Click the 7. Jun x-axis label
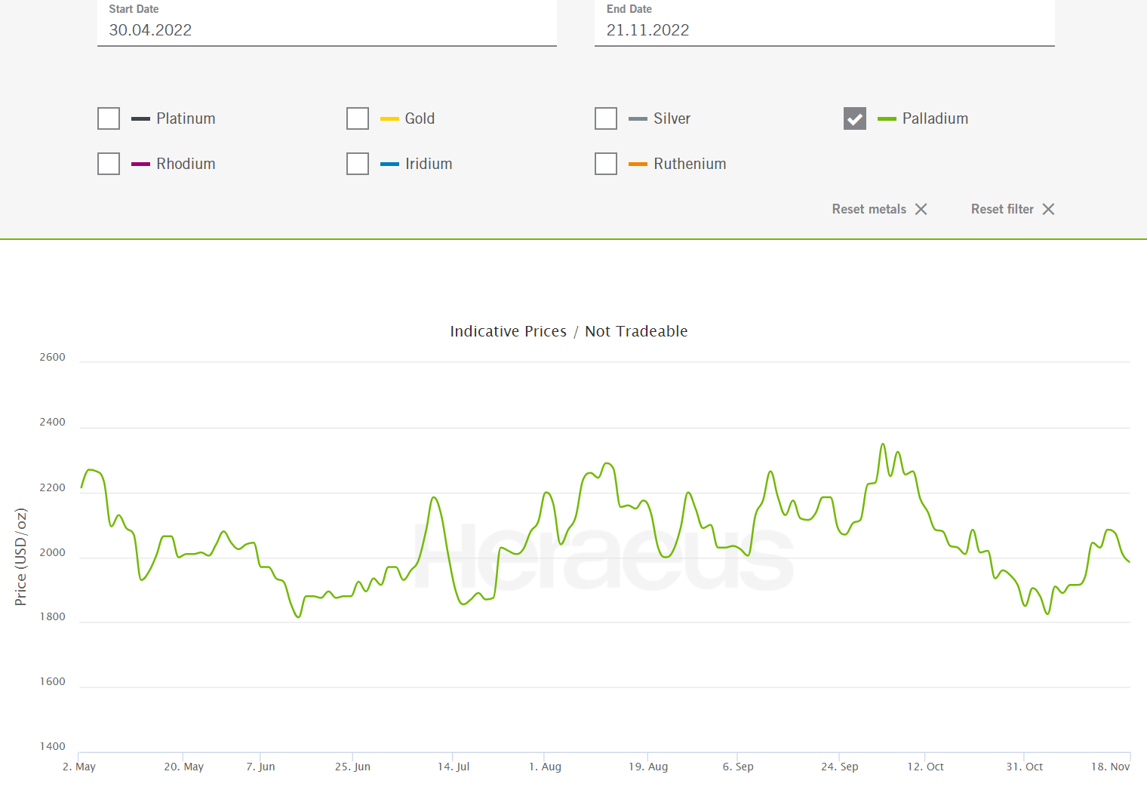Viewport: 1147px width, 796px height. point(260,767)
